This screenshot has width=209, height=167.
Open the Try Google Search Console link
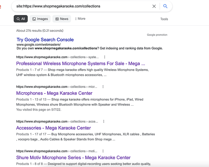(45, 40)
